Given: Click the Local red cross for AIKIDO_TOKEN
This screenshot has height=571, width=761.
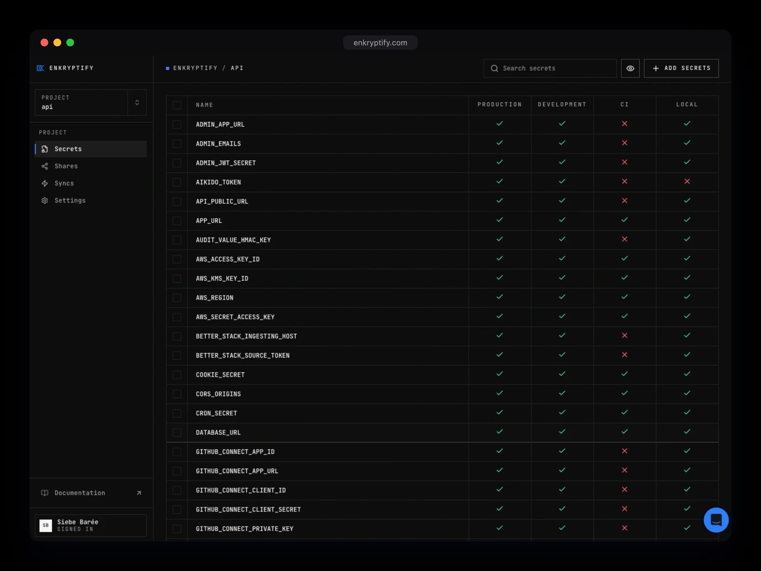Looking at the screenshot, I should point(687,181).
